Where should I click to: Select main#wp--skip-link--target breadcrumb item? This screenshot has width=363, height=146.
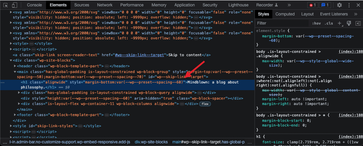coord(208,142)
